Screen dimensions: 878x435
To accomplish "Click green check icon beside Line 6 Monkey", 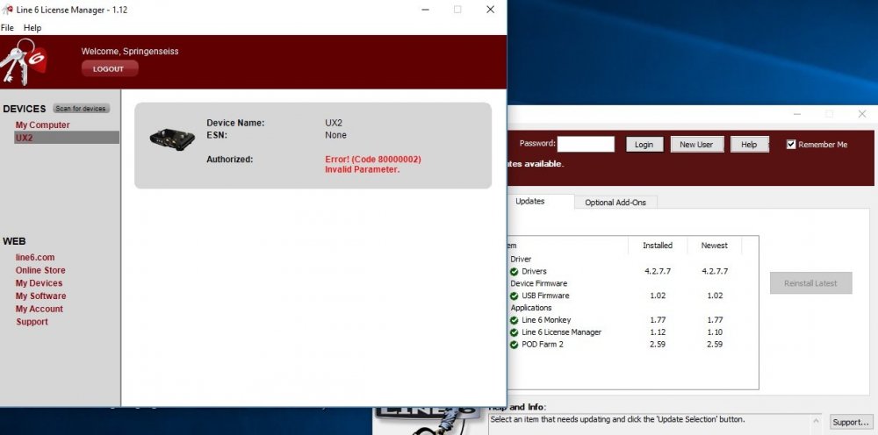I will click(x=515, y=320).
